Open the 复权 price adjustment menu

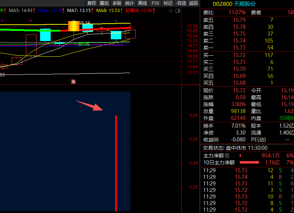(x=92, y=3)
